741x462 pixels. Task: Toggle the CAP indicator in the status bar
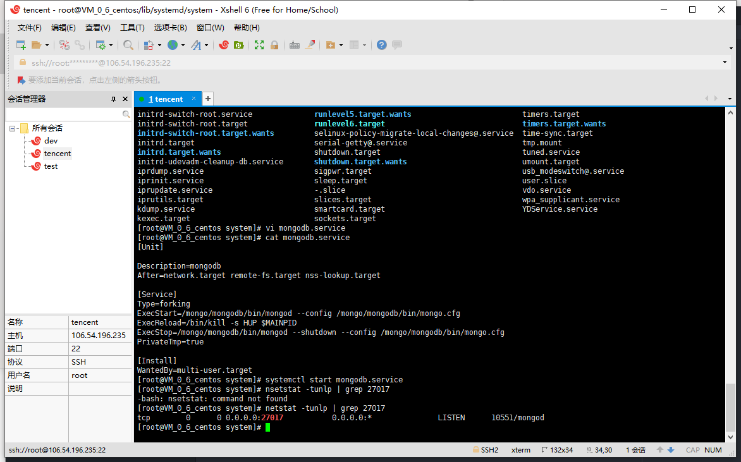(694, 450)
